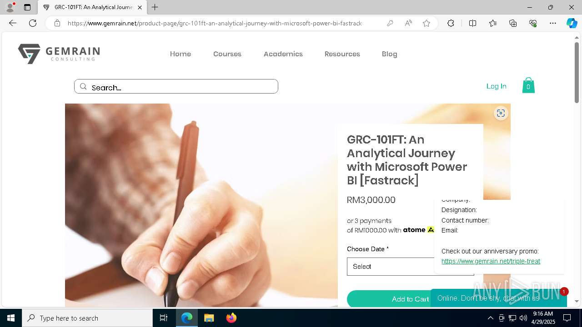Screen dimensions: 582x327
Task: Click Add to Cart button
Action: [x=410, y=299]
